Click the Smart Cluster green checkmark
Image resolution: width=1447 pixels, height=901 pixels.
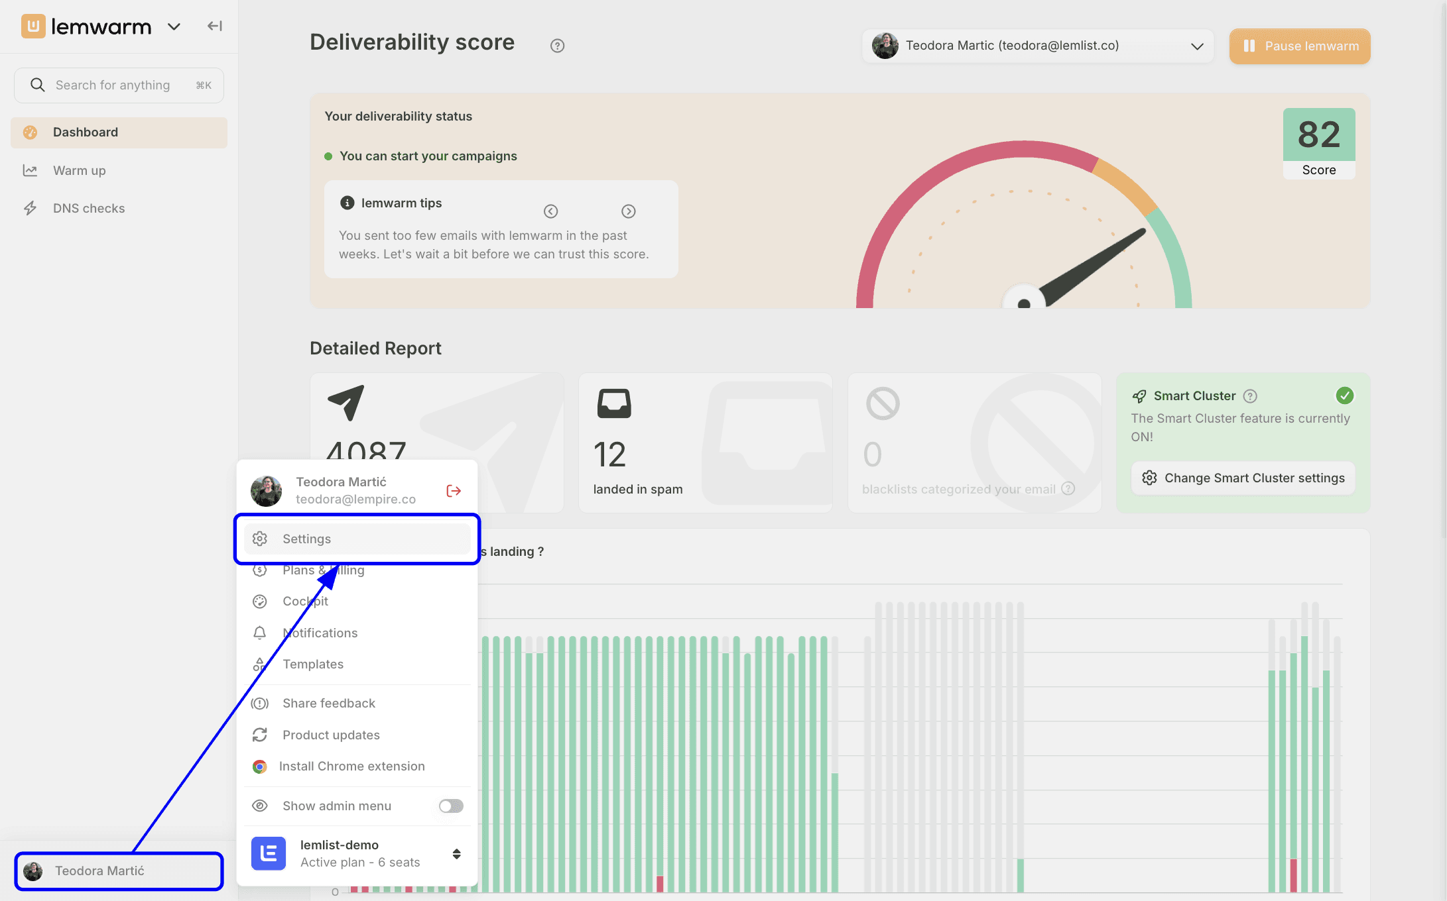click(x=1344, y=396)
